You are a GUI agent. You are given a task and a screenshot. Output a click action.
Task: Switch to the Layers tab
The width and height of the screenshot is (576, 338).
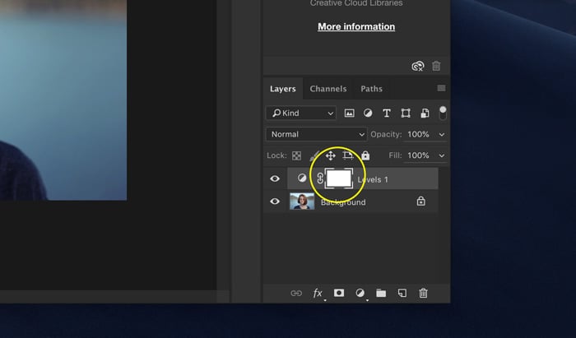coord(283,89)
